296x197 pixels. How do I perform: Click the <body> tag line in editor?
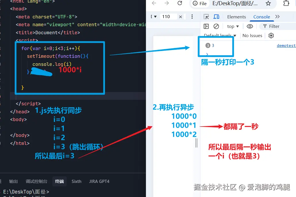18,119
